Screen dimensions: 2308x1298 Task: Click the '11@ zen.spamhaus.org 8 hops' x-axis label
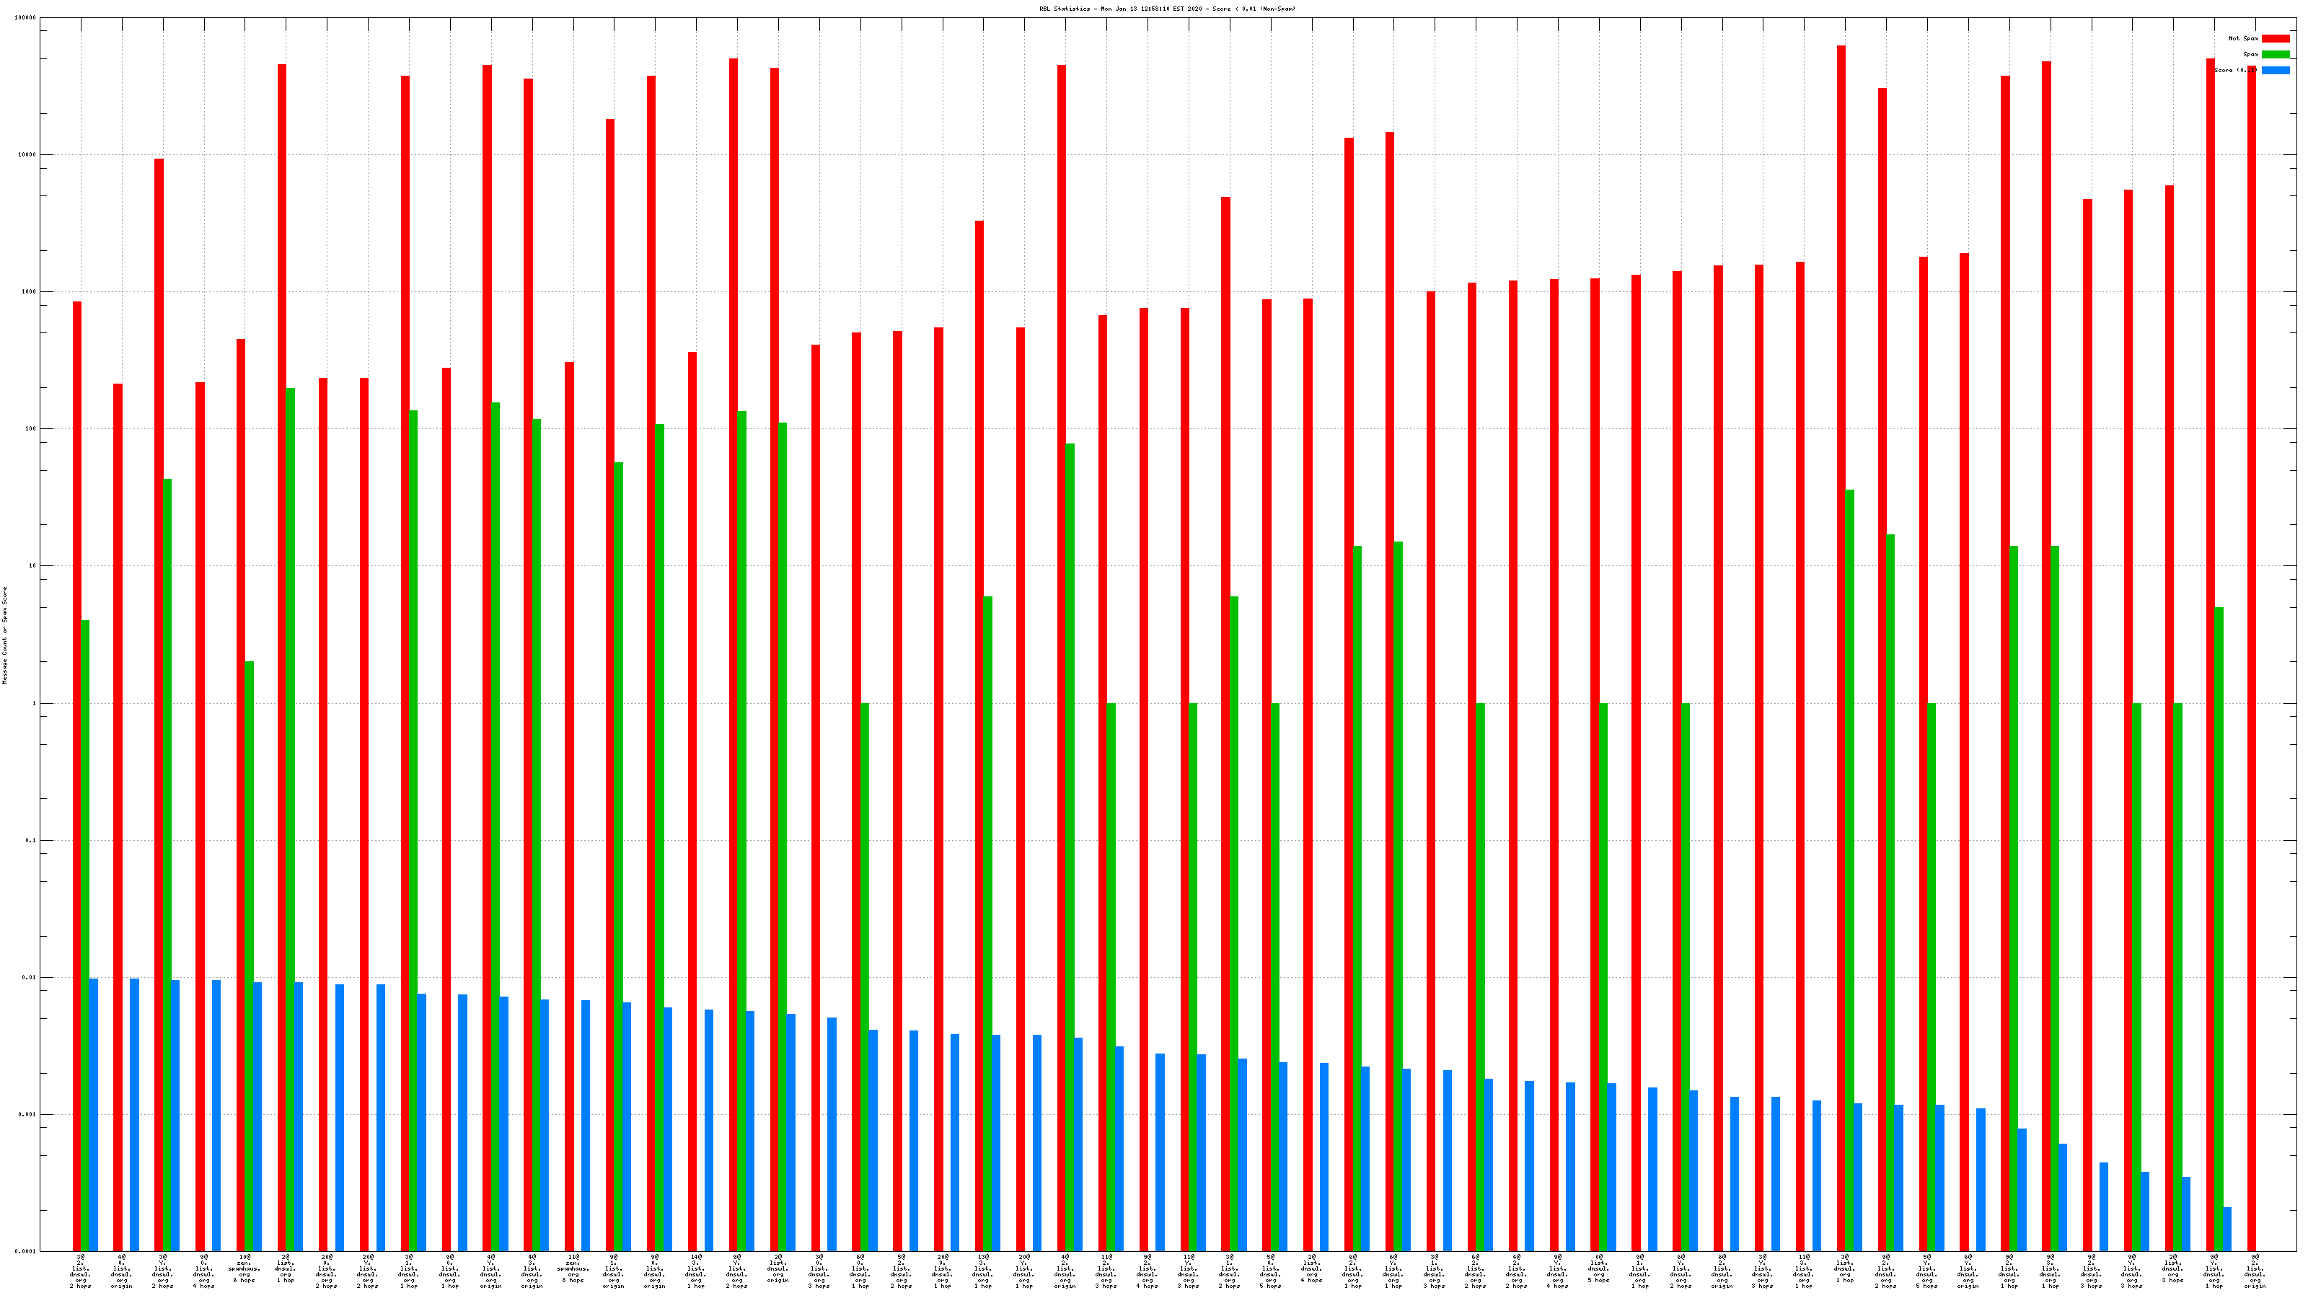click(573, 1269)
